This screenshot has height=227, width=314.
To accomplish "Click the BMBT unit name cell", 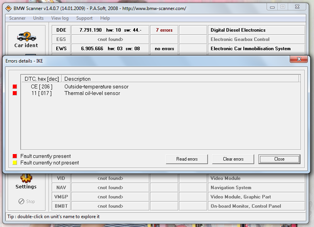I will click(61, 206).
